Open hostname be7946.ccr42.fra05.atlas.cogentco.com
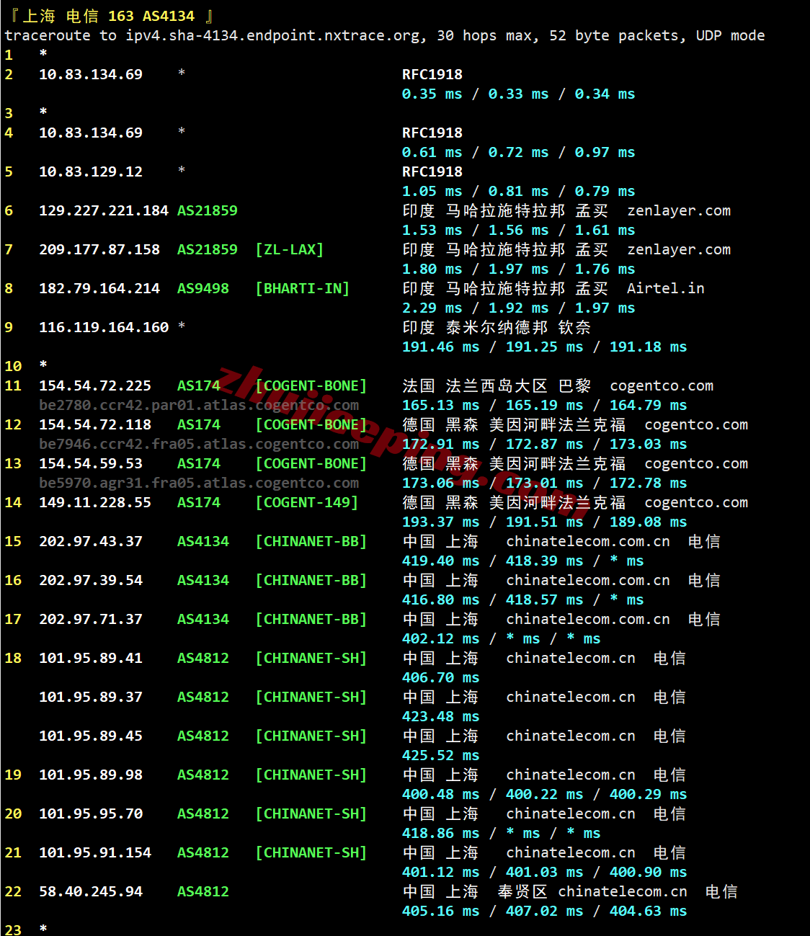 click(199, 444)
